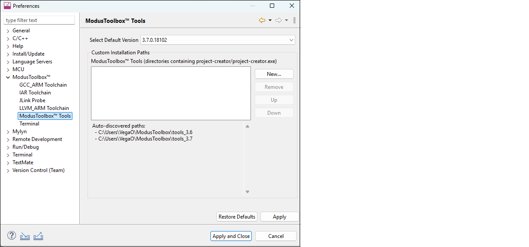Click the Help question mark icon
529x247 pixels.
coord(12,236)
